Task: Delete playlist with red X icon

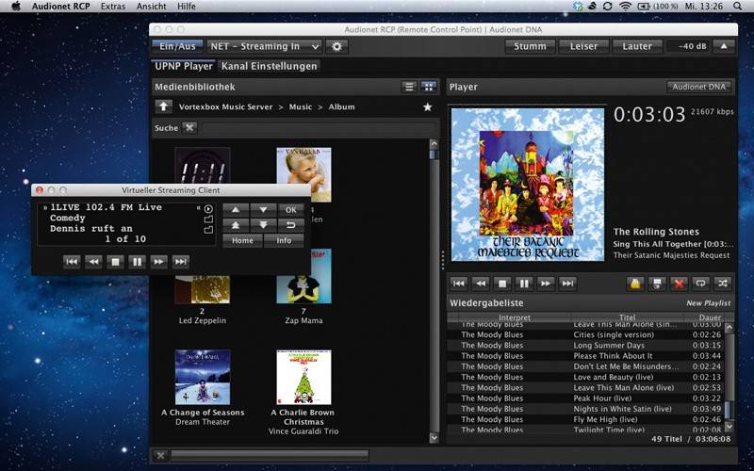Action: (679, 284)
